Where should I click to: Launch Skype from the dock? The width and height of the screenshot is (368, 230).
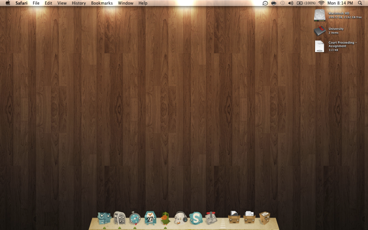196,218
